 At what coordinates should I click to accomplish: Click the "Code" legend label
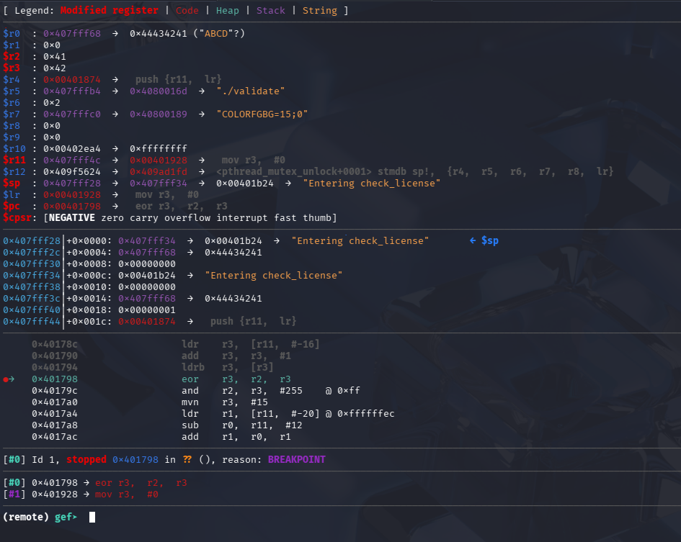tap(187, 10)
